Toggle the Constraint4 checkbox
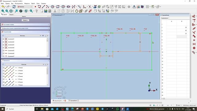 (x=3, y=48)
